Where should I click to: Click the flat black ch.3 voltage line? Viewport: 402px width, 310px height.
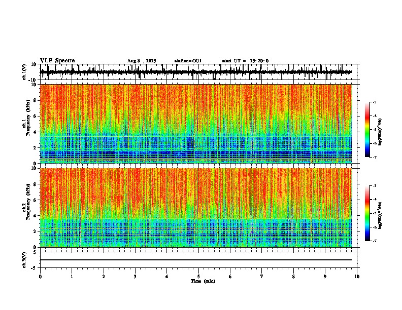click(x=196, y=260)
